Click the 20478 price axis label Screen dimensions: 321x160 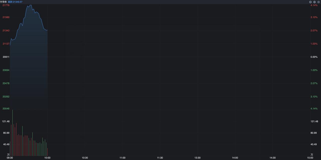(6, 83)
